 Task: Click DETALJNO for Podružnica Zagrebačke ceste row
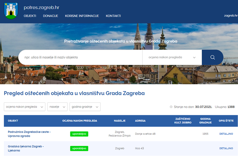coord(226,134)
